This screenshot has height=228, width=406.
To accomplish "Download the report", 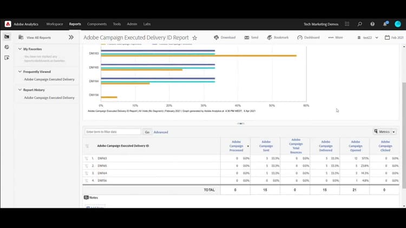I will (x=225, y=37).
